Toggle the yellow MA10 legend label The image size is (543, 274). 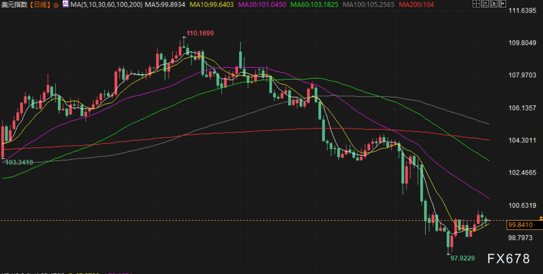[212, 5]
